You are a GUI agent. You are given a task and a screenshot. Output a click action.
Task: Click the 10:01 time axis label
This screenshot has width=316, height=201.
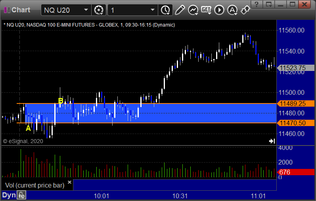click(x=102, y=196)
